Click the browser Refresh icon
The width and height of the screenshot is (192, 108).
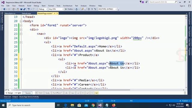pos(77,9)
